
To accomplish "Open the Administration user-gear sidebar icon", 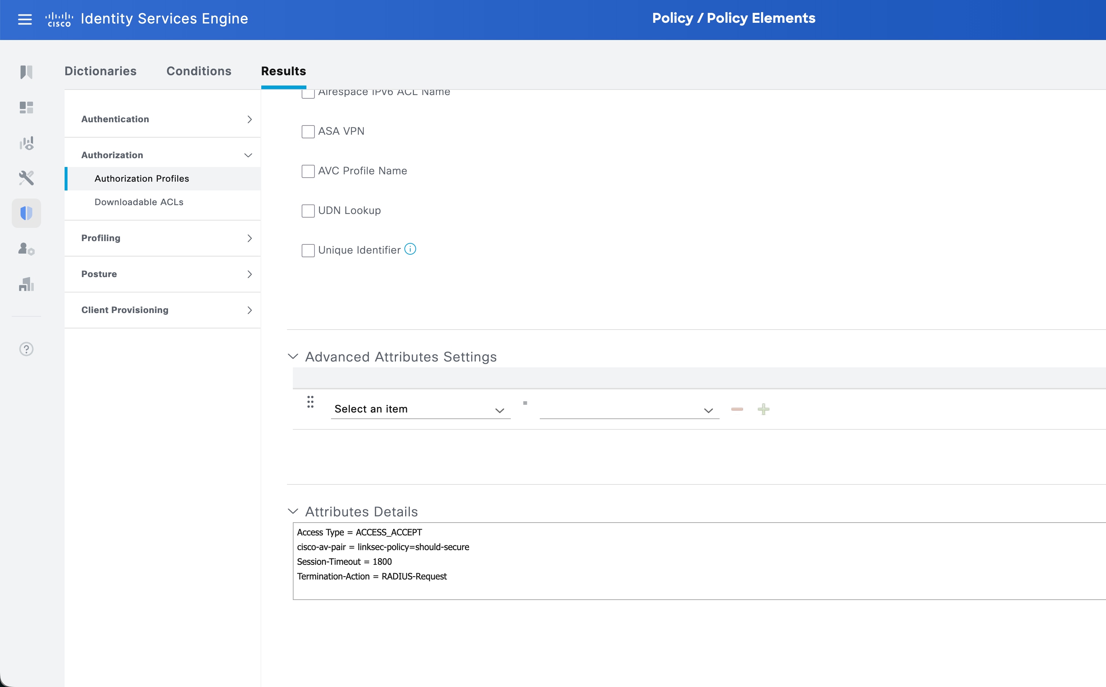I will click(x=26, y=249).
